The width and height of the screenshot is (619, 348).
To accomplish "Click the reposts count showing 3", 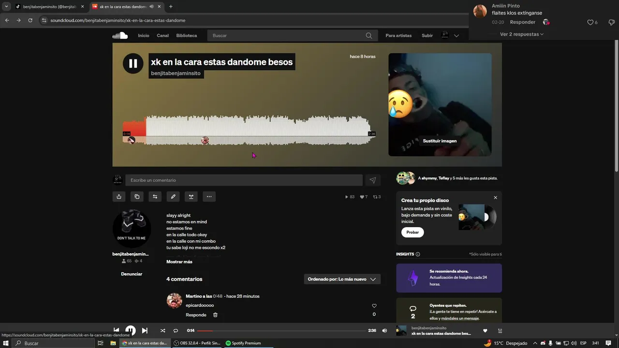I will click(x=377, y=197).
